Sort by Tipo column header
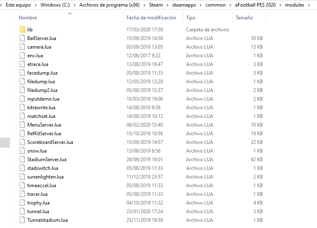The image size is (317, 228). (x=191, y=18)
